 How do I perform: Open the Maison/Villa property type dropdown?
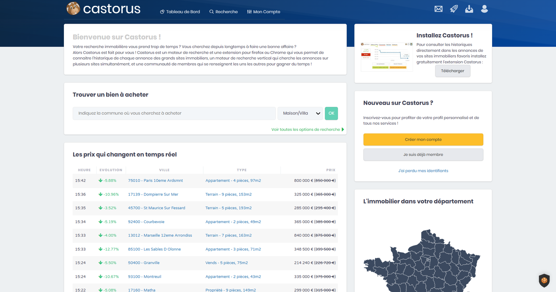click(x=300, y=113)
